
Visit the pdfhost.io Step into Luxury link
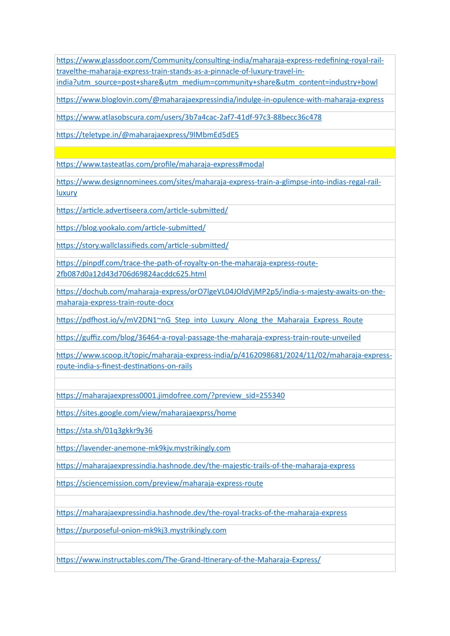(209, 320)
